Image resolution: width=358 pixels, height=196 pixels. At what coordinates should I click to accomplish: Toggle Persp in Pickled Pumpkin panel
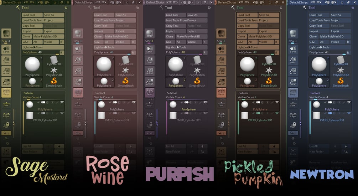coord(221,93)
